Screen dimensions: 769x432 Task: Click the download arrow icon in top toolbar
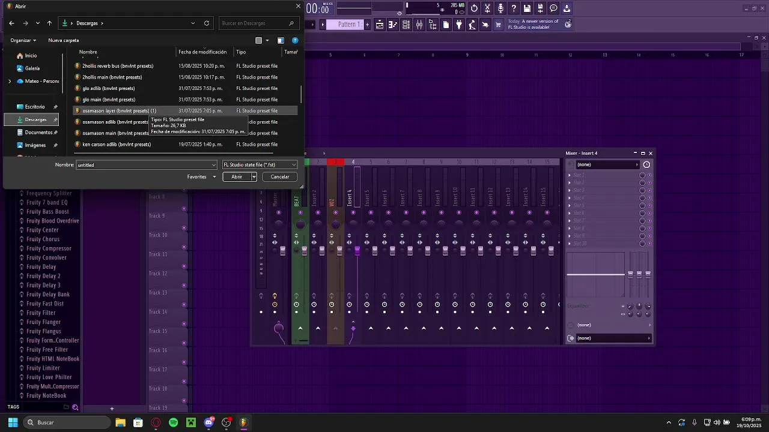coord(567,8)
